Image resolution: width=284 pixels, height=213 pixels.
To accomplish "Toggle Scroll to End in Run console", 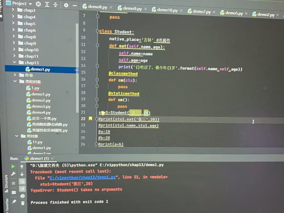I will (22, 188).
